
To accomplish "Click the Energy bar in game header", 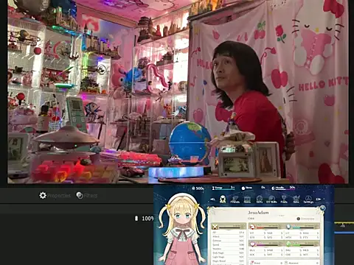I will (223, 188).
